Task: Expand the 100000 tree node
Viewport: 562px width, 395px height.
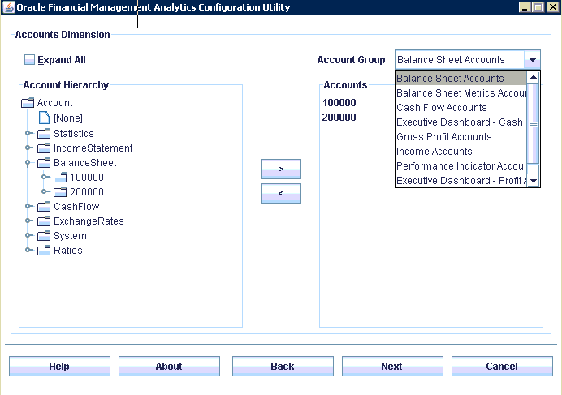Action: coord(45,177)
